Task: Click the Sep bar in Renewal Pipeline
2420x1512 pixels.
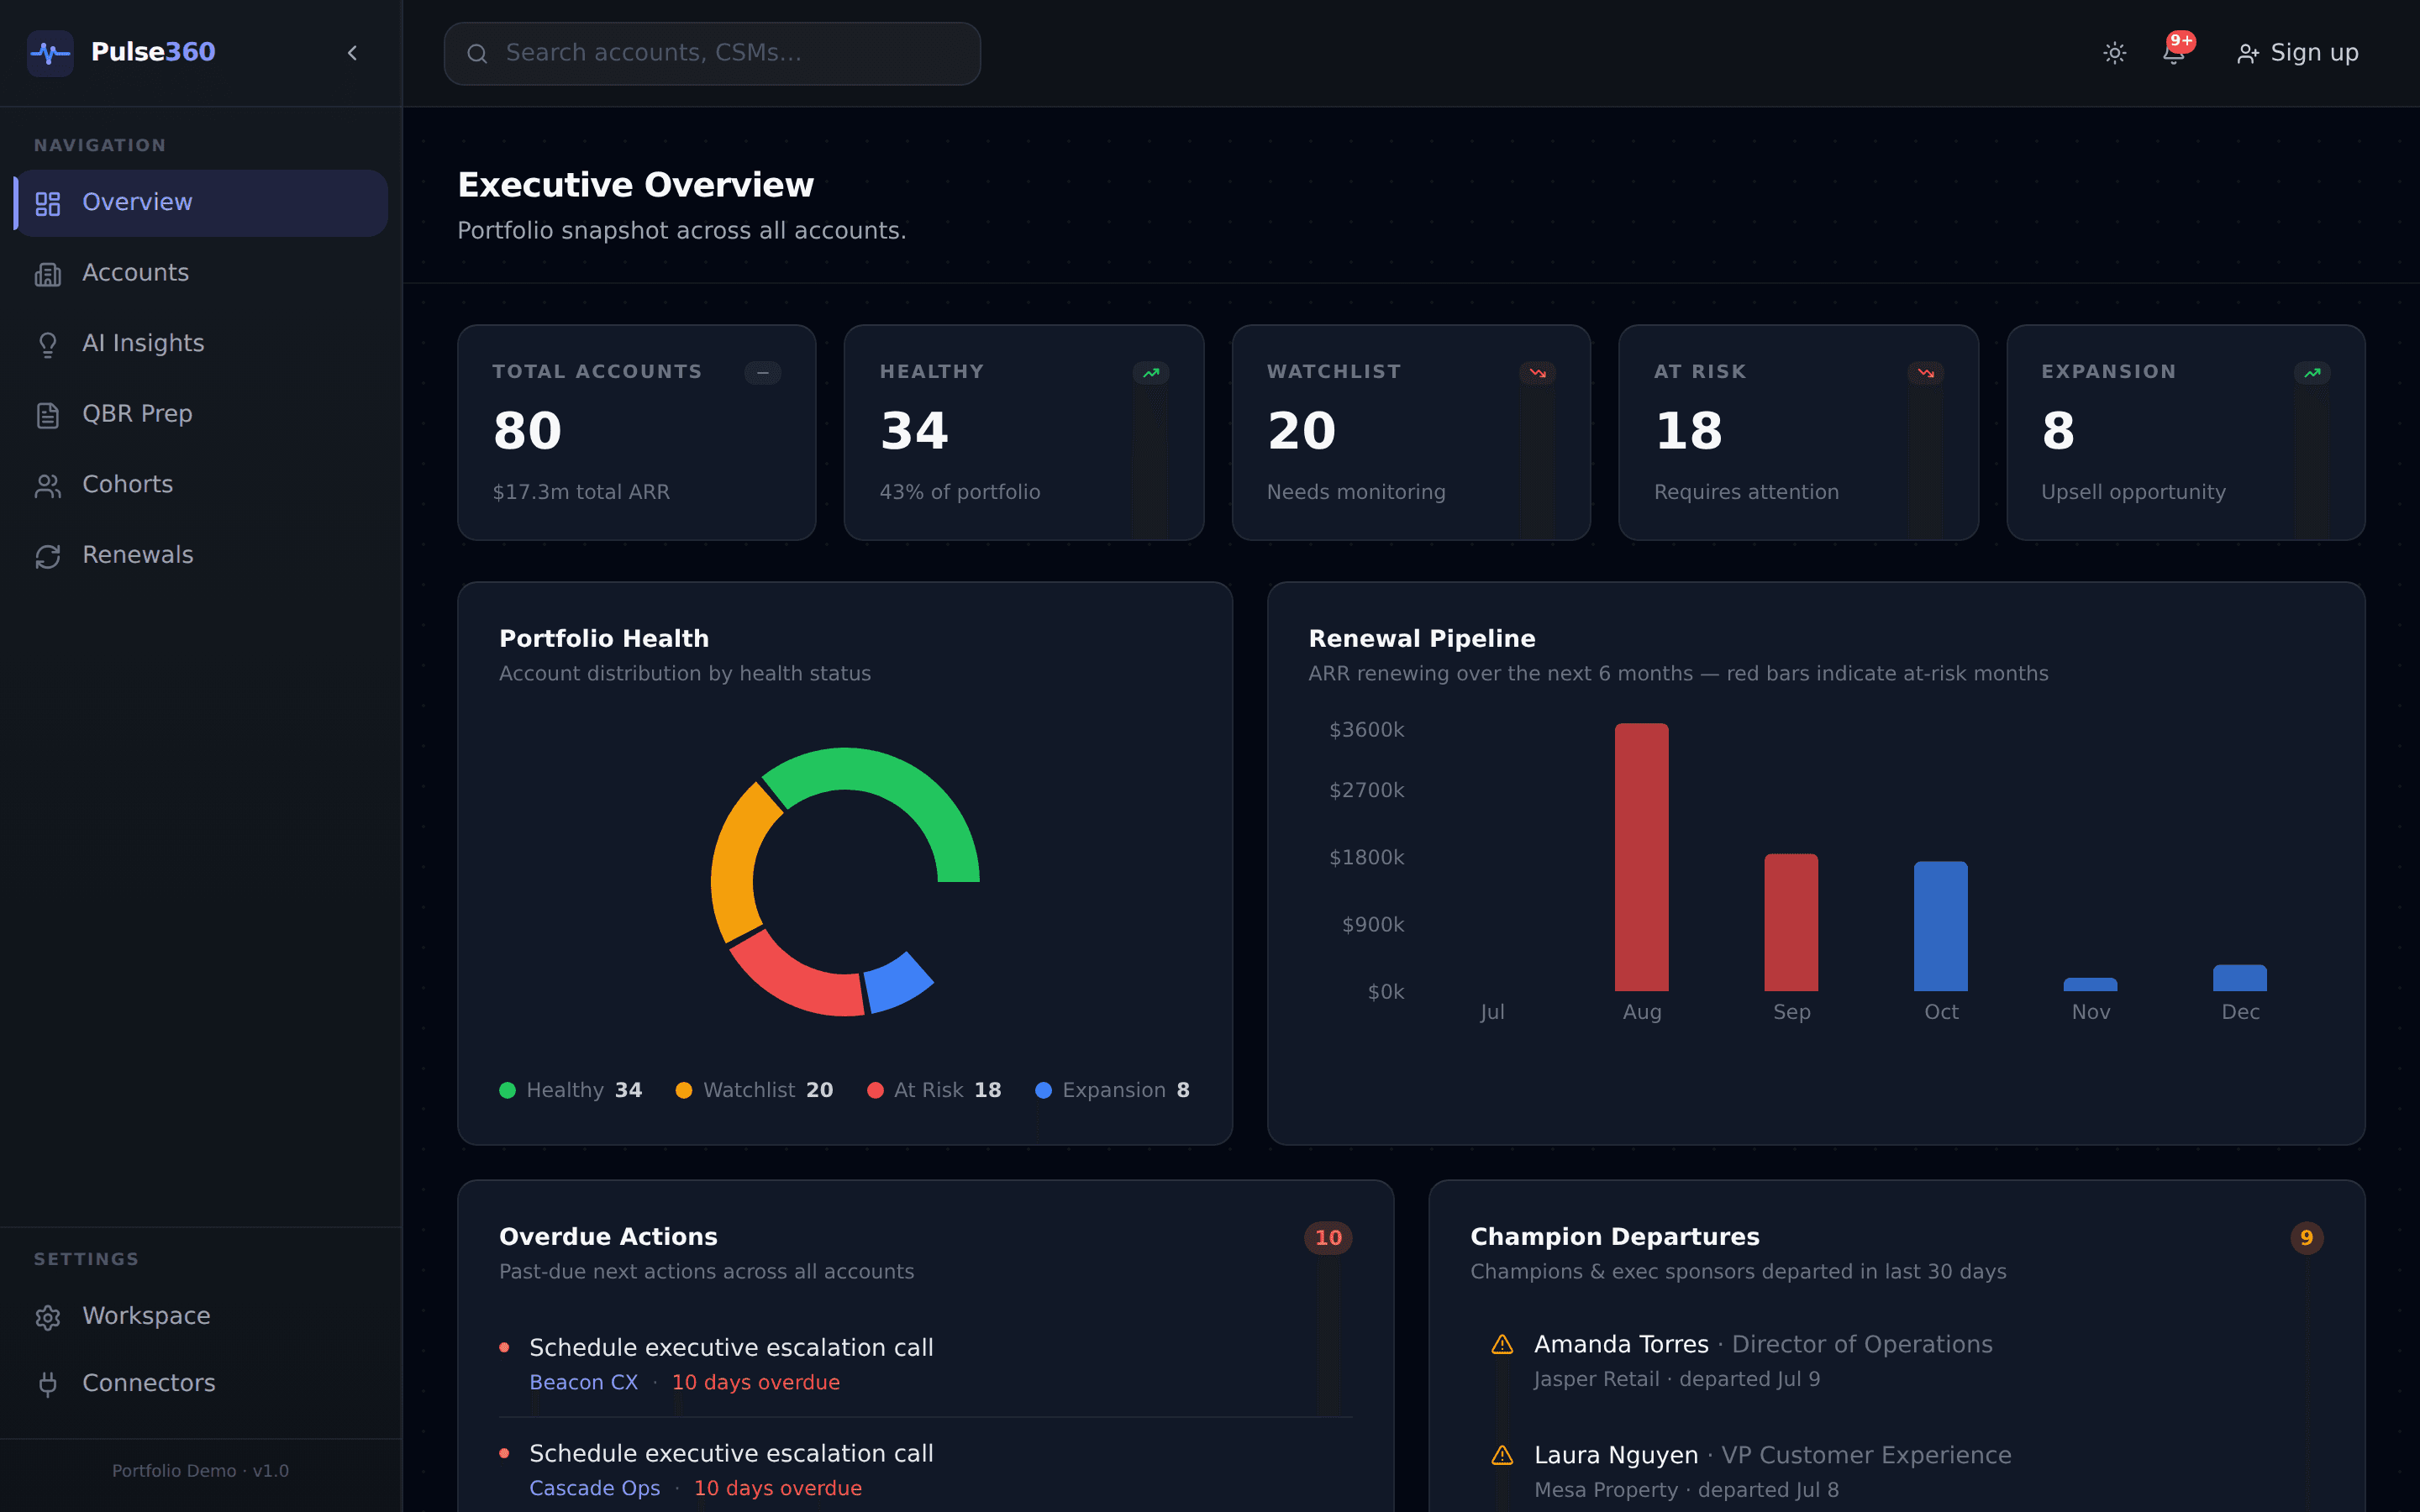Action: coord(1791,922)
